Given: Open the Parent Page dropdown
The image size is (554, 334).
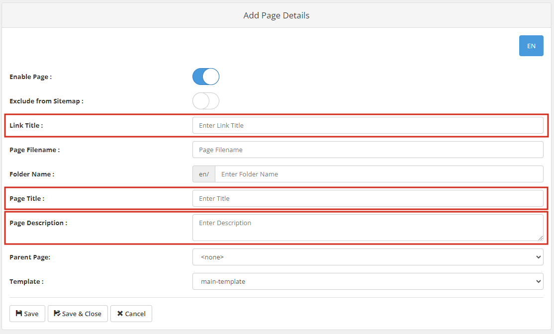Looking at the screenshot, I should point(368,257).
